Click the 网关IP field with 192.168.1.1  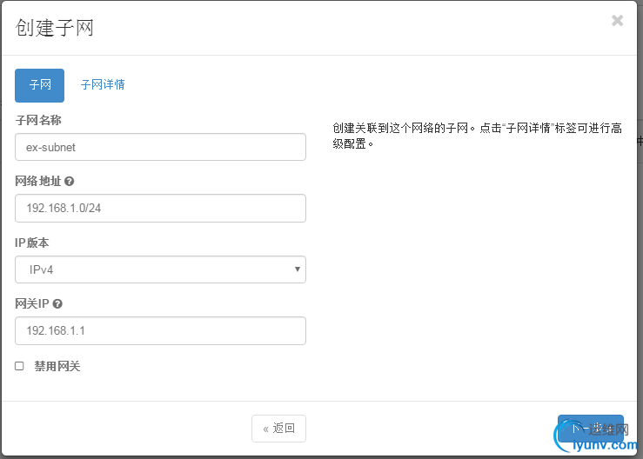pos(160,330)
